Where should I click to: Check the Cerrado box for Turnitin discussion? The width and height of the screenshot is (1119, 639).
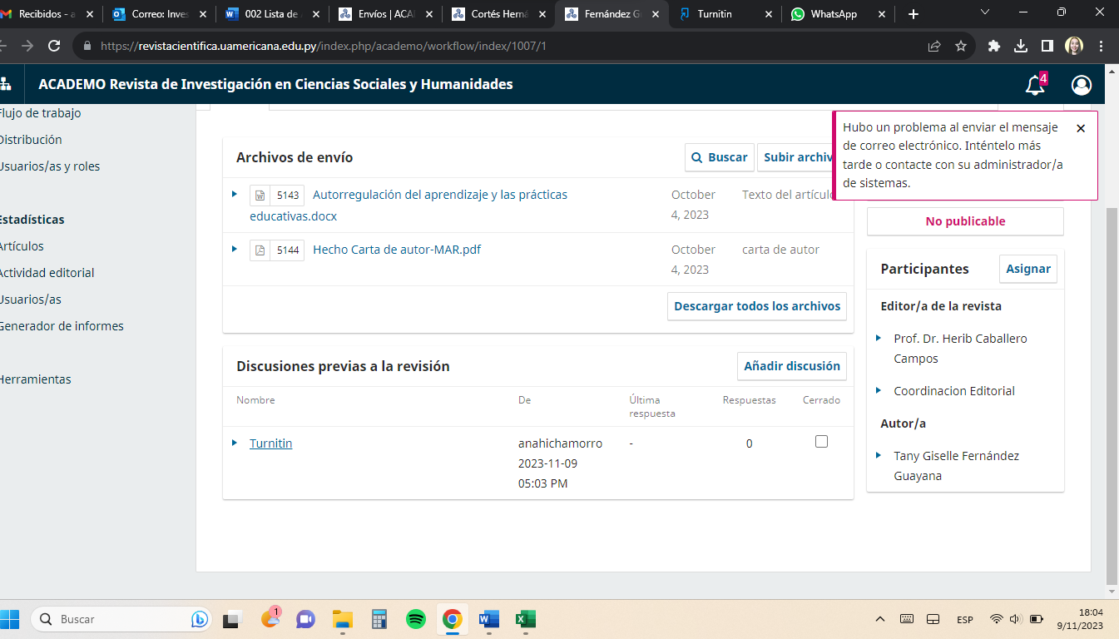coord(821,442)
